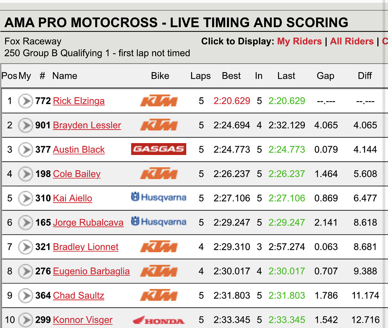Click the arrow icon beside Brayden Lessler

pos(25,125)
